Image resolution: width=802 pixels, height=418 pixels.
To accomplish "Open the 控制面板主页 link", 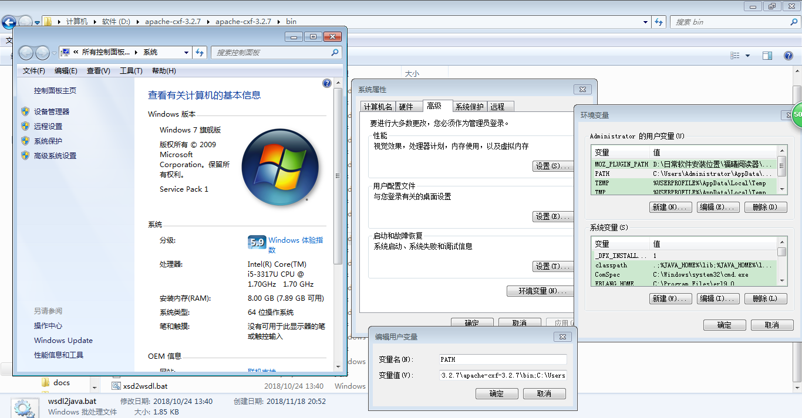I will [55, 91].
